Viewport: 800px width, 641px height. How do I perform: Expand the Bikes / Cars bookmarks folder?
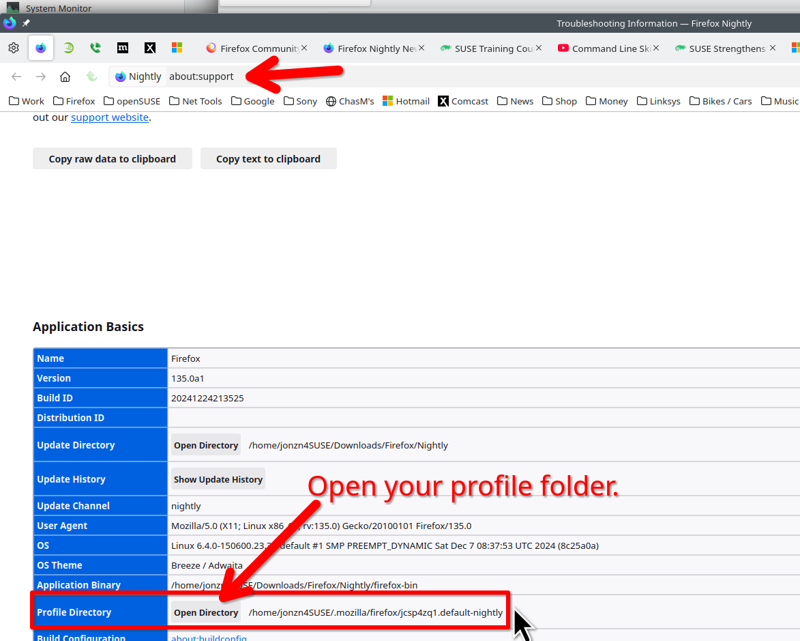tap(721, 101)
